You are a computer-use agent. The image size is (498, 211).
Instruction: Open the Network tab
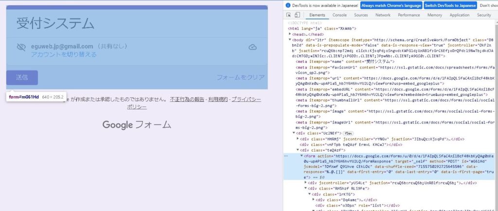[383, 16]
